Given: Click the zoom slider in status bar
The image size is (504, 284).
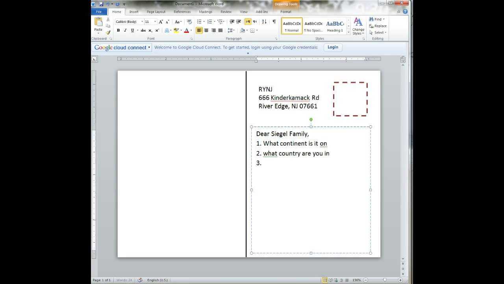Looking at the screenshot, I should point(385,280).
